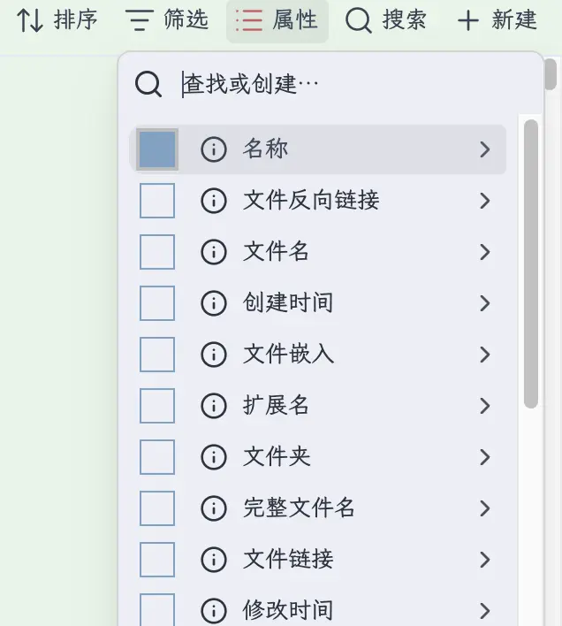The height and width of the screenshot is (626, 562).
Task: Click the info icon next to 名称
Action: pyautogui.click(x=213, y=149)
